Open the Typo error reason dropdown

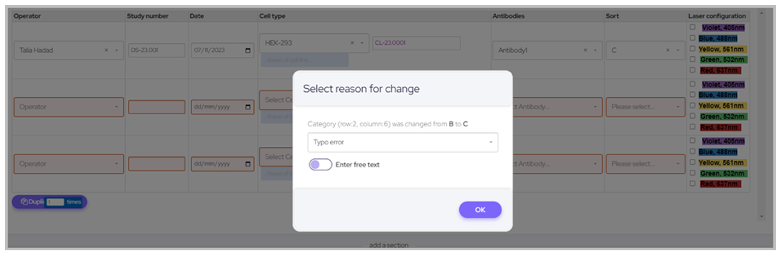[x=402, y=142]
